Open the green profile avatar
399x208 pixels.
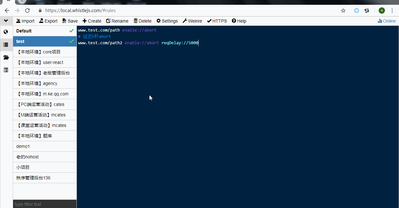pos(382,10)
